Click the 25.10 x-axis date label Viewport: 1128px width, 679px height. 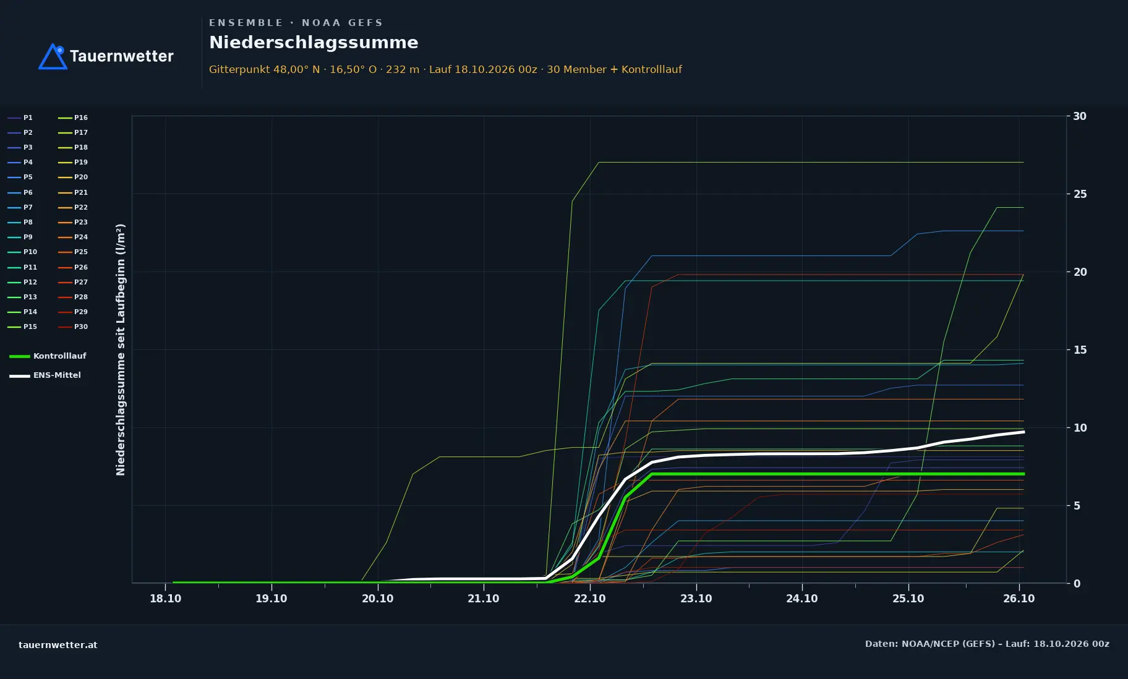tap(908, 599)
